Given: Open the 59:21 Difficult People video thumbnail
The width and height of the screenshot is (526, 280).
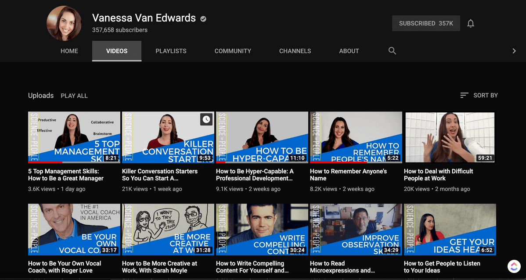Looking at the screenshot, I should tap(450, 137).
